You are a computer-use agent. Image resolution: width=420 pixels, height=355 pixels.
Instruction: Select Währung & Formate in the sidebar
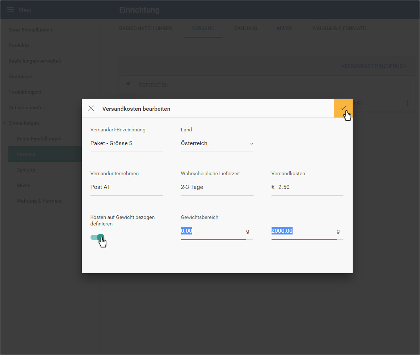(x=39, y=201)
